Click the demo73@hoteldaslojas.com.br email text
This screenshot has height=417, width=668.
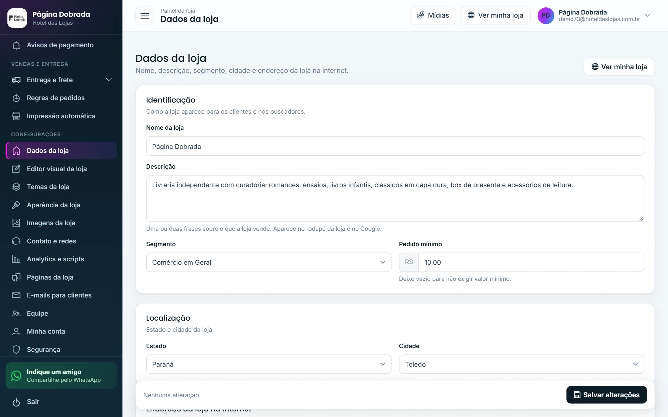coord(599,19)
